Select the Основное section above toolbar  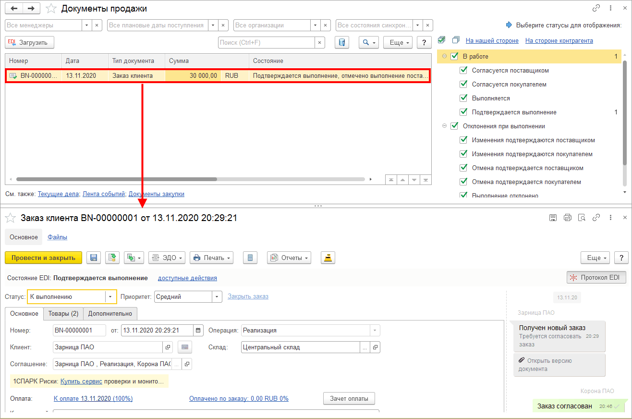click(24, 237)
